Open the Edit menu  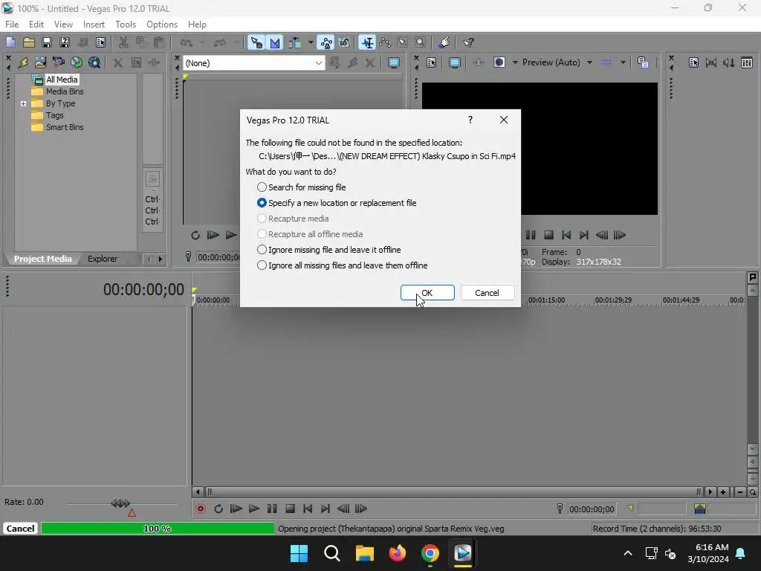[x=36, y=25]
